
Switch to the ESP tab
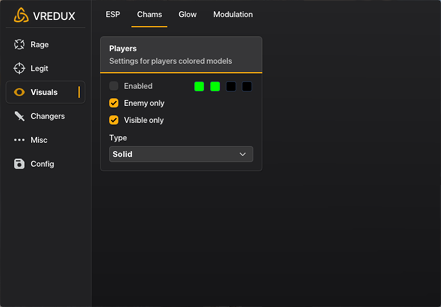pyautogui.click(x=113, y=14)
